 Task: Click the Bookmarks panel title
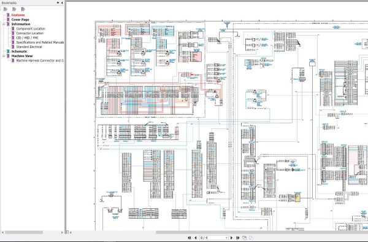click(9, 3)
